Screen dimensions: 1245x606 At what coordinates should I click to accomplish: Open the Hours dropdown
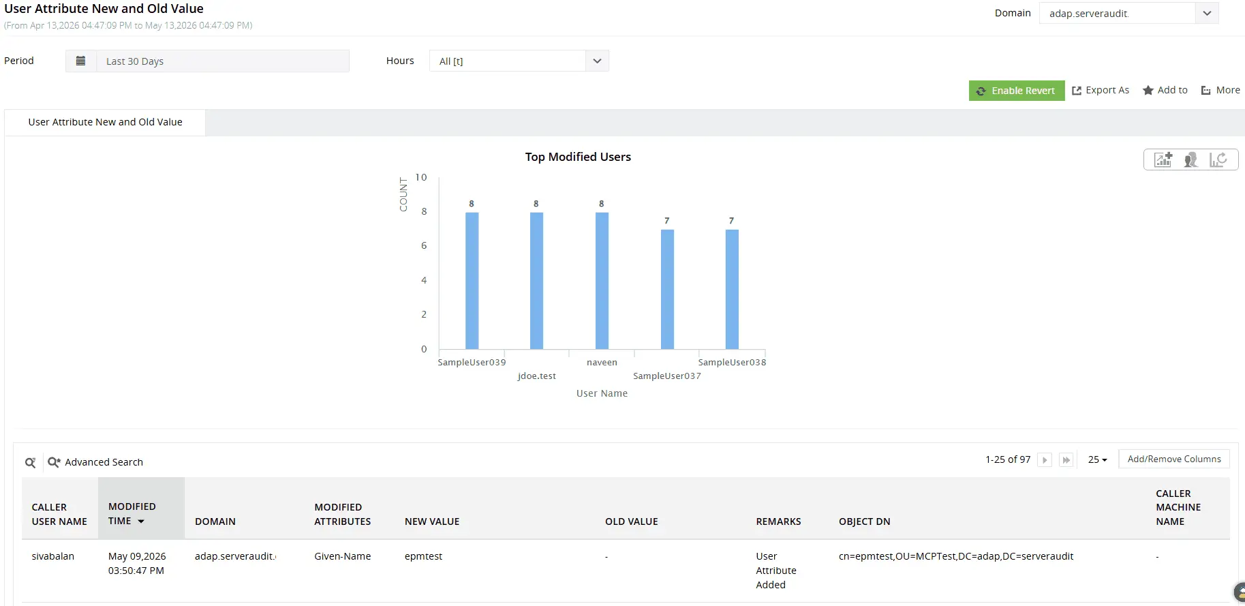519,61
